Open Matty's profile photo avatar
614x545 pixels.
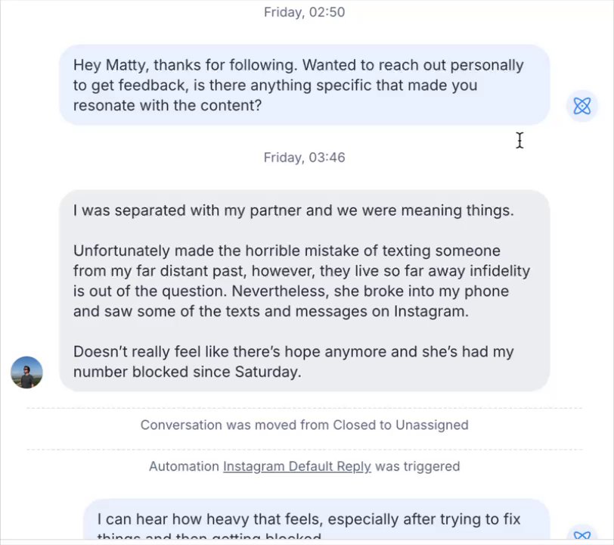point(26,372)
